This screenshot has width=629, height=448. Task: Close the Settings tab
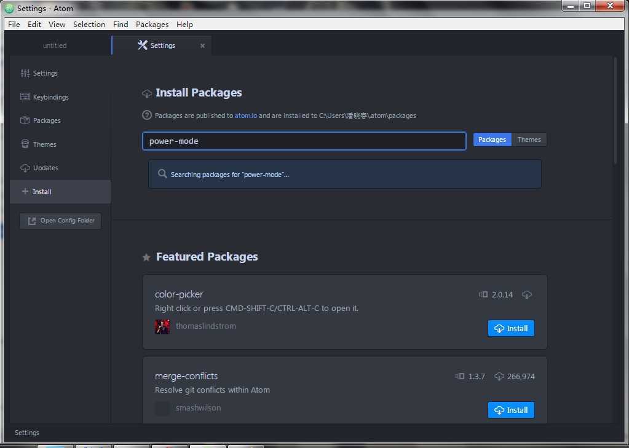click(x=202, y=45)
